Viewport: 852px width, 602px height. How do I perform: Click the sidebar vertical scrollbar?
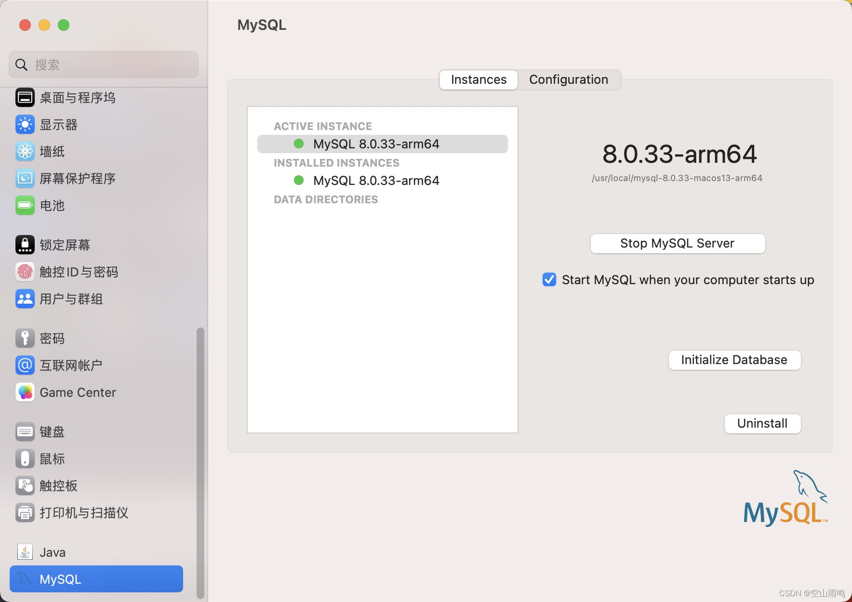point(200,462)
